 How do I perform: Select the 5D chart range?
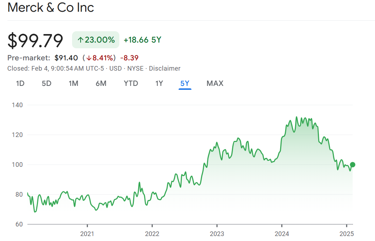pos(47,83)
